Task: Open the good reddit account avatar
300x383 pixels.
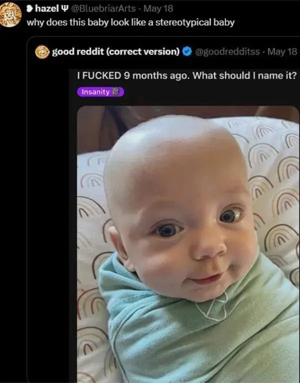Action: pyautogui.click(x=43, y=51)
